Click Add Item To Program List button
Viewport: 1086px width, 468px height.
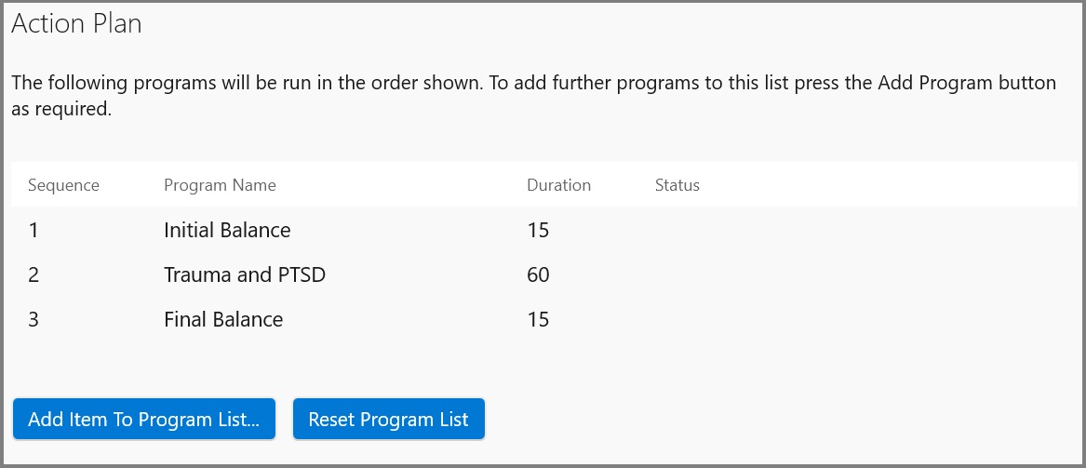[x=144, y=419]
